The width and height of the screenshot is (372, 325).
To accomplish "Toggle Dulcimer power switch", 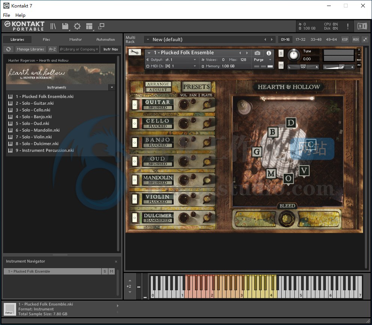I will tap(135, 218).
